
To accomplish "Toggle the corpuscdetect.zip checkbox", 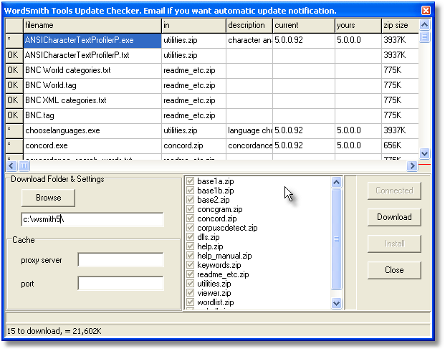I will [190, 228].
